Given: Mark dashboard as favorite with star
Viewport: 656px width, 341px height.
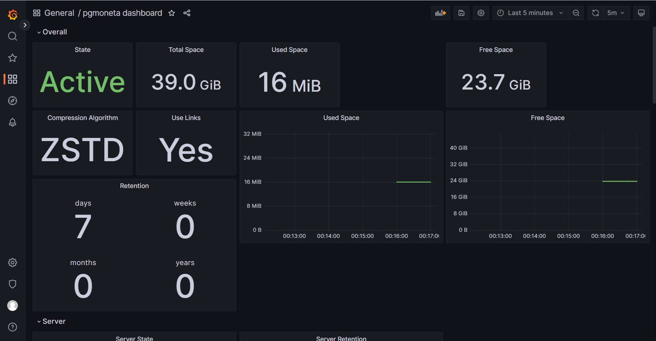Looking at the screenshot, I should coord(172,13).
